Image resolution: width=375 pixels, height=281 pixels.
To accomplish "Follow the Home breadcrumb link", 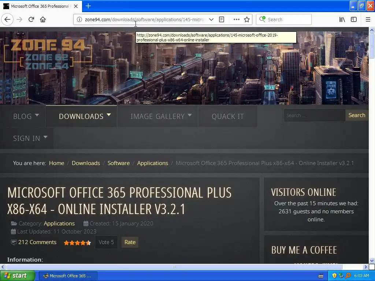I will pyautogui.click(x=57, y=163).
